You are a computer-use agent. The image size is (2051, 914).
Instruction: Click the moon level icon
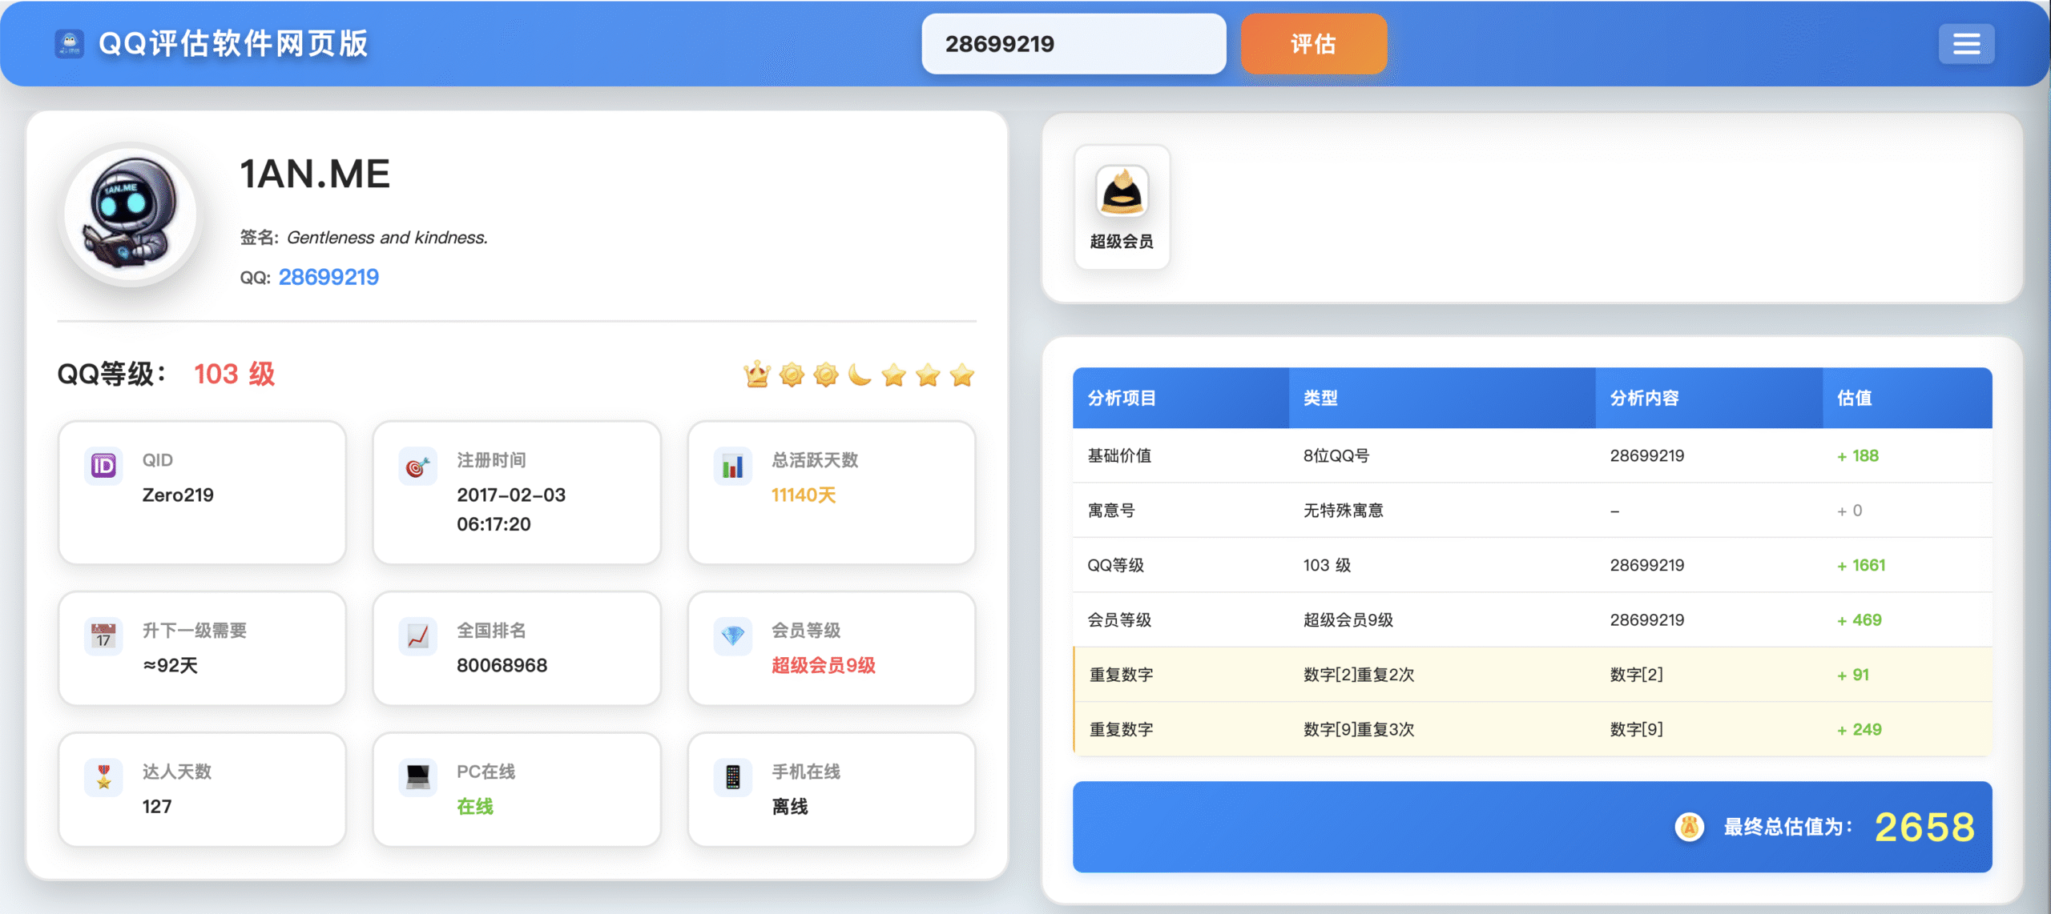pyautogui.click(x=860, y=375)
